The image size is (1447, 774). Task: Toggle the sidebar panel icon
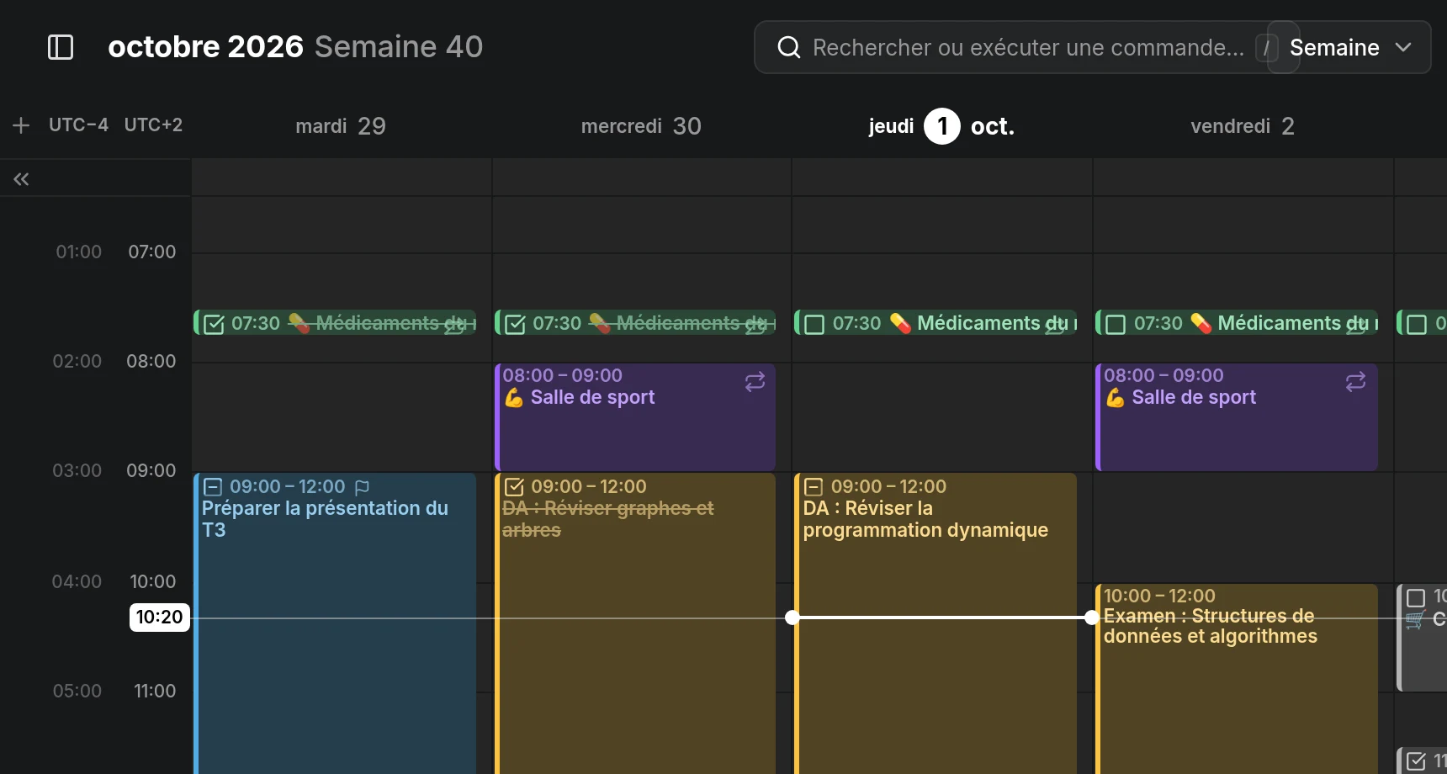[61, 47]
